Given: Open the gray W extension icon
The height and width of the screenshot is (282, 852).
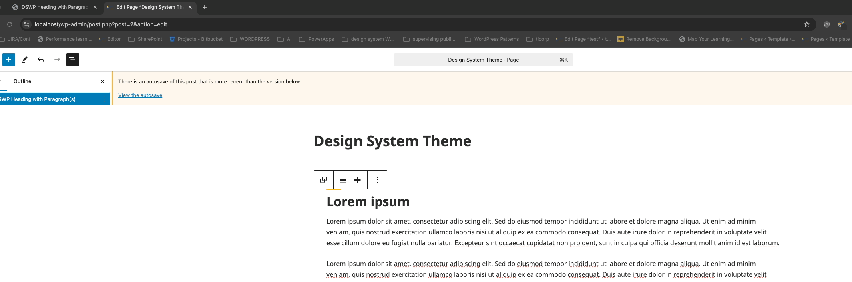Looking at the screenshot, I should (827, 24).
